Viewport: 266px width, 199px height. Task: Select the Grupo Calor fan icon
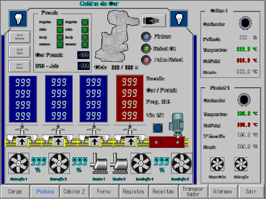(217, 164)
